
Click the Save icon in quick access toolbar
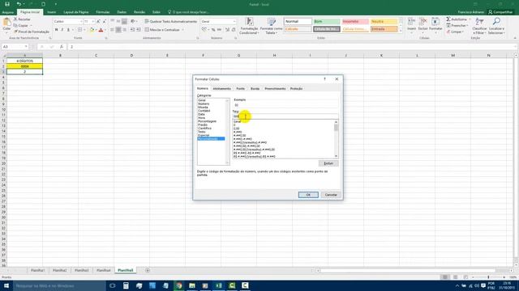[7, 4]
